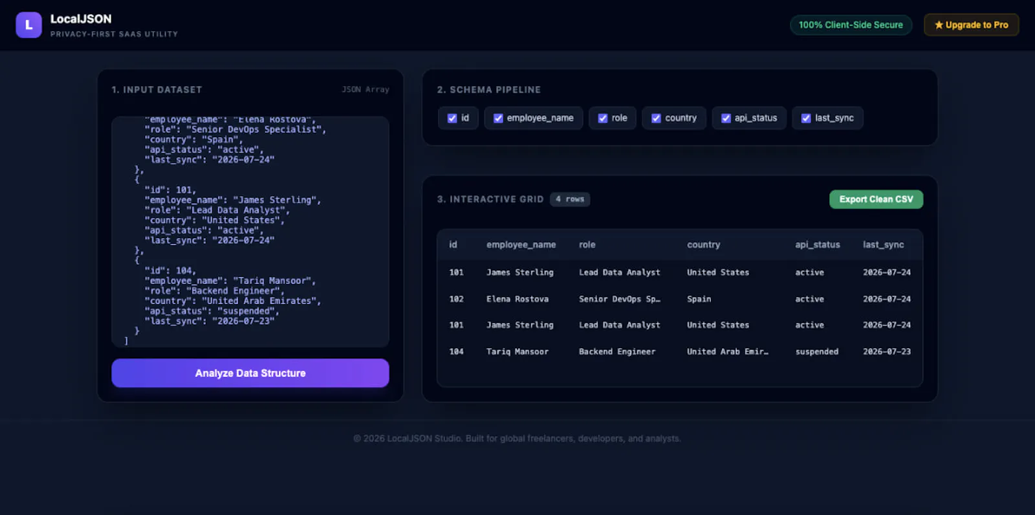Click the 4 rows count badge
Image resolution: width=1035 pixels, height=515 pixels.
click(x=570, y=199)
